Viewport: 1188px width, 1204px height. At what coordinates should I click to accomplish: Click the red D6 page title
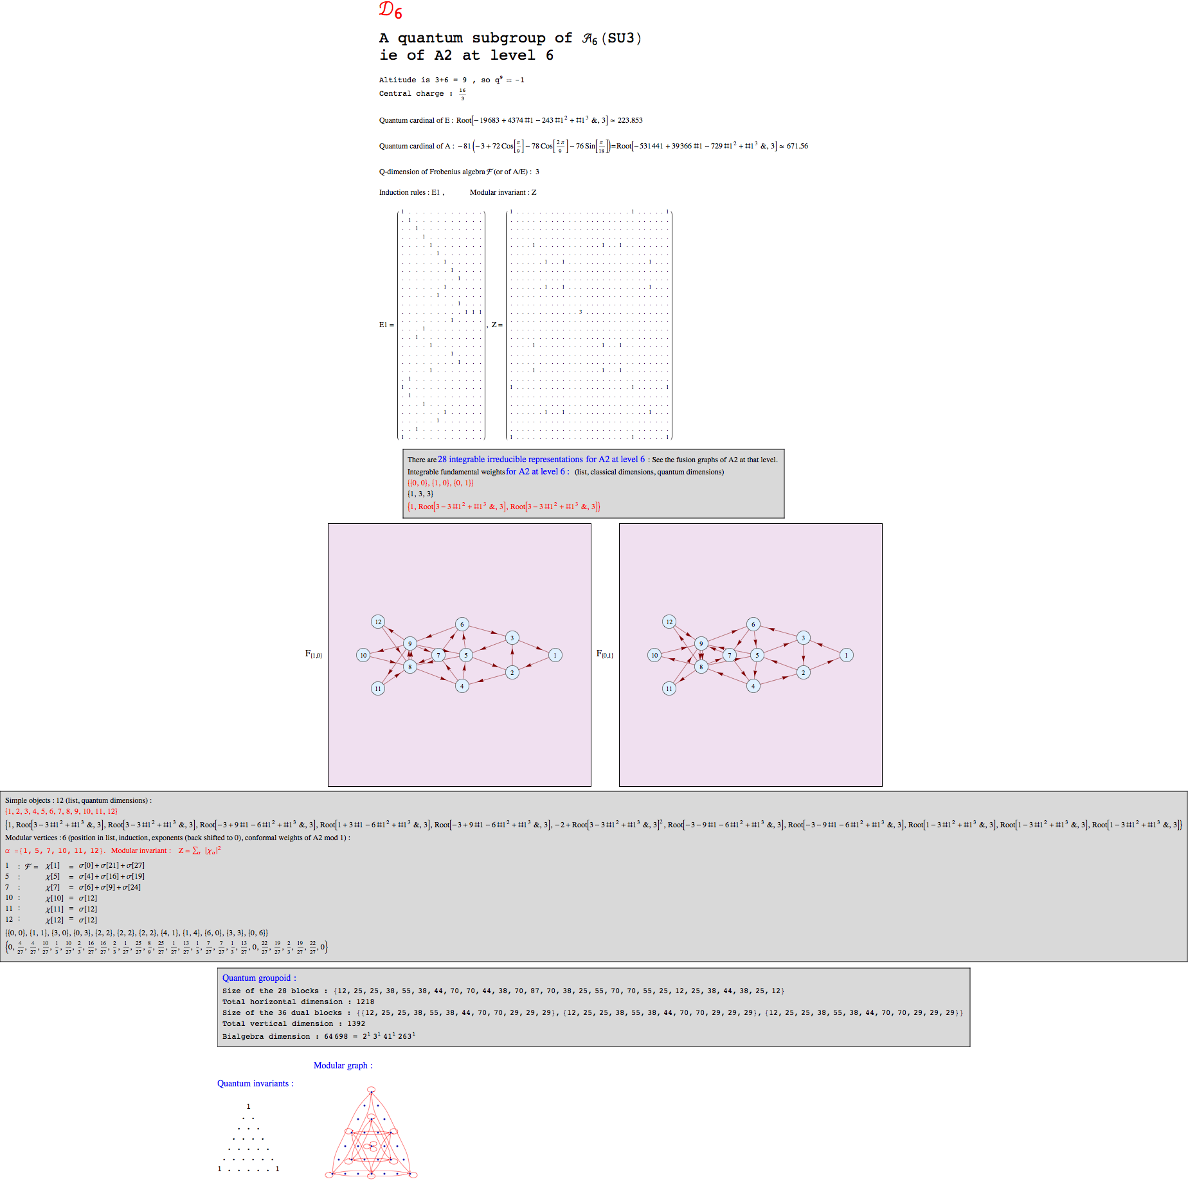[x=390, y=10]
